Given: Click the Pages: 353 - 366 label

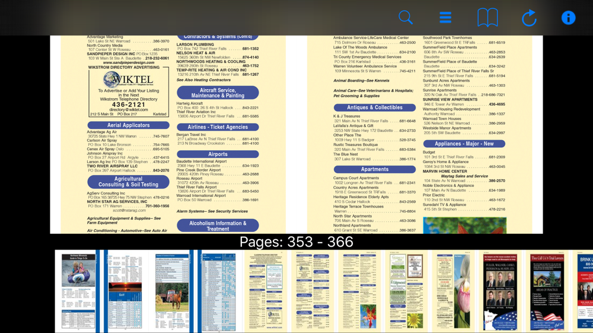Looking at the screenshot, I should 296,242.
